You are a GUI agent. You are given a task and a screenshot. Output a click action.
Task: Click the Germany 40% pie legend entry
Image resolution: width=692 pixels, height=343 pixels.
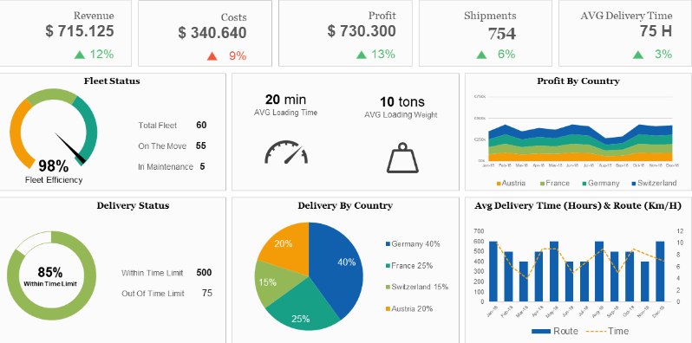(x=413, y=243)
